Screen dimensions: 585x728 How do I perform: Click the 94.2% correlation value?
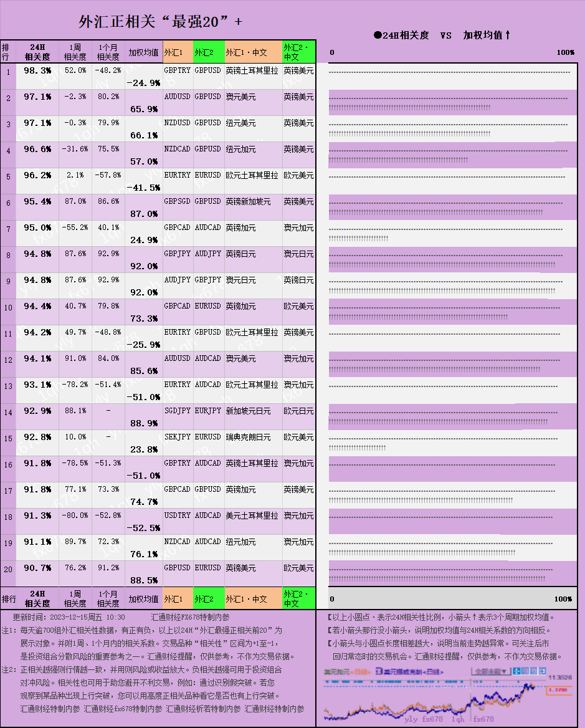(x=37, y=332)
